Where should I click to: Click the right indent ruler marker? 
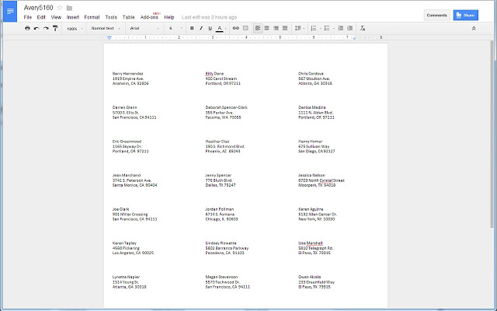coord(354,38)
